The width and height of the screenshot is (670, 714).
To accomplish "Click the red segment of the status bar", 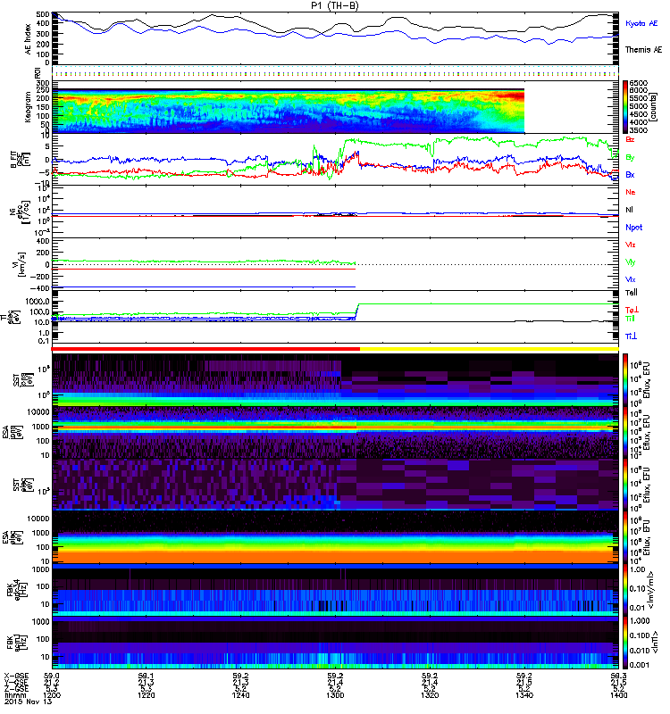I will pos(205,349).
